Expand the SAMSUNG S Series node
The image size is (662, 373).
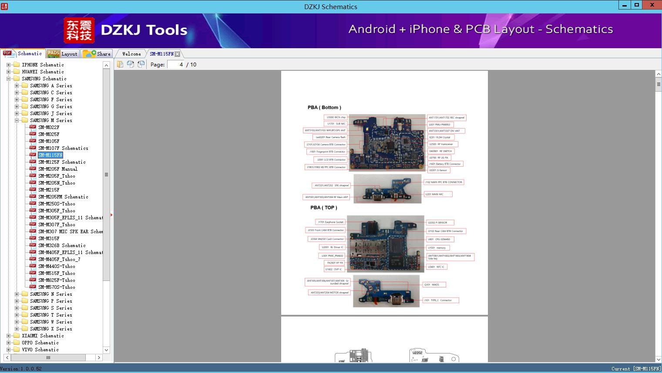click(17, 308)
